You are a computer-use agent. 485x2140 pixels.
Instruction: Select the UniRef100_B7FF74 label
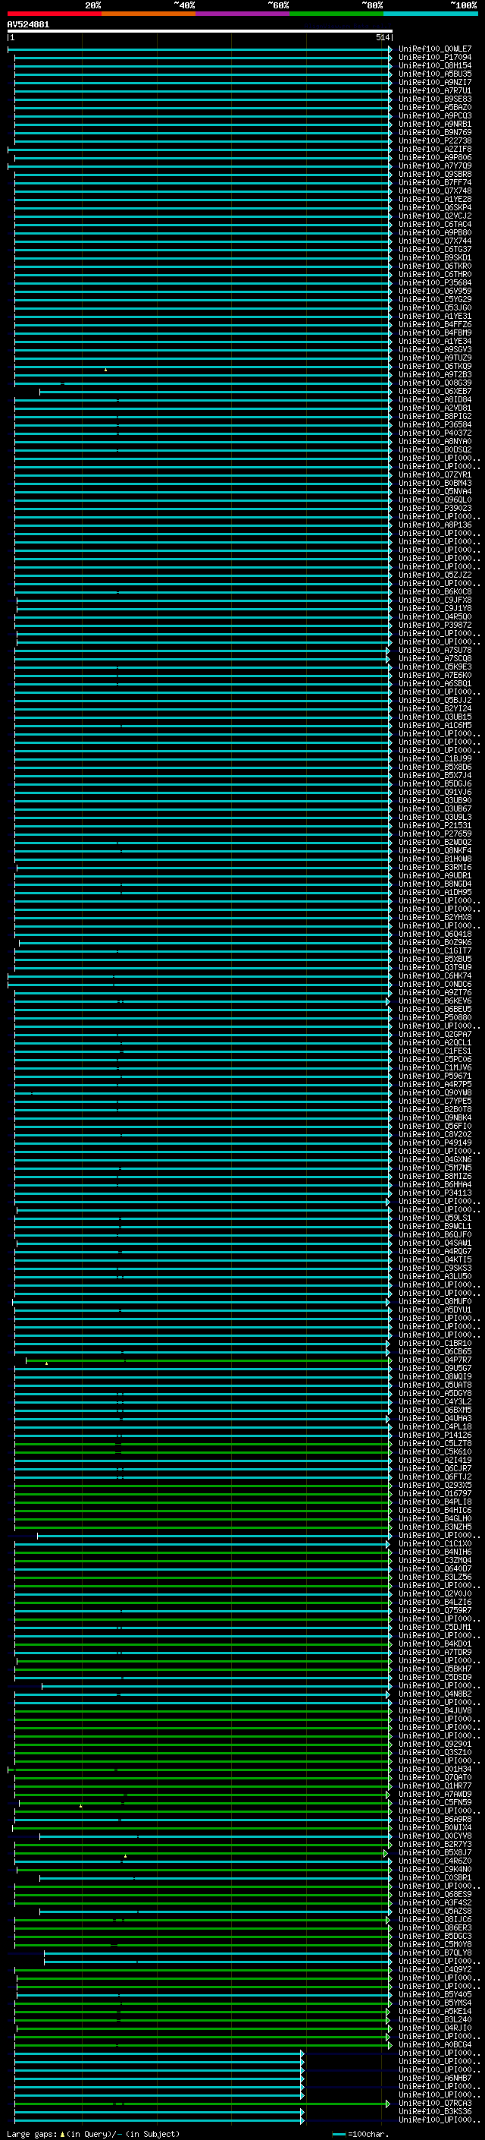[x=434, y=182]
